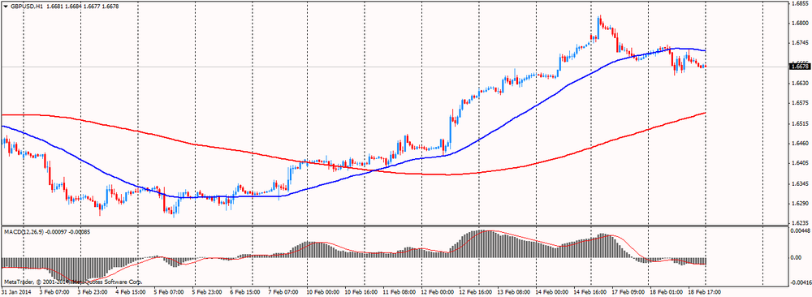Click the MetaTrader copyright text
The width and height of the screenshot is (812, 297).
coord(72,282)
